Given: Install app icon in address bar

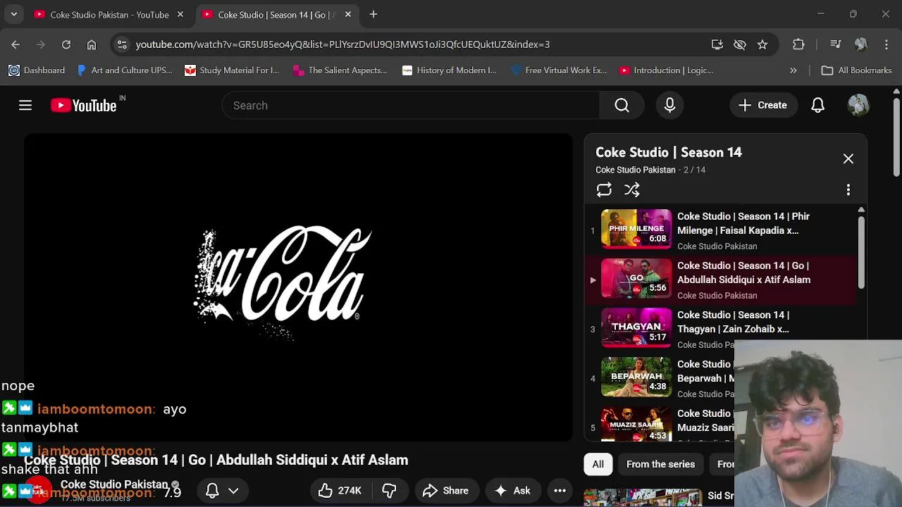Looking at the screenshot, I should tap(717, 44).
